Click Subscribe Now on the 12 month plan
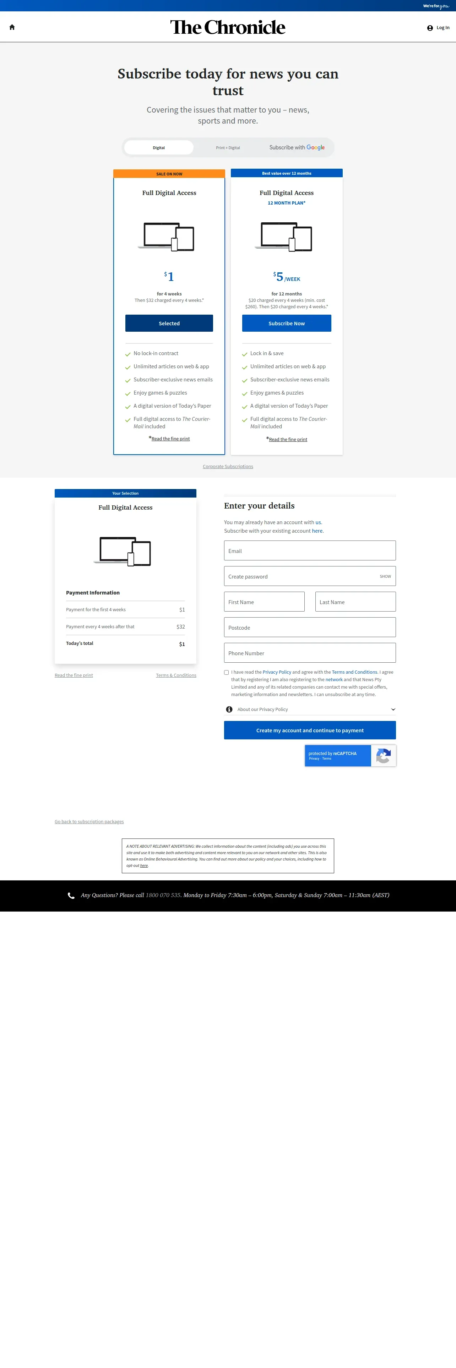 pyautogui.click(x=287, y=324)
